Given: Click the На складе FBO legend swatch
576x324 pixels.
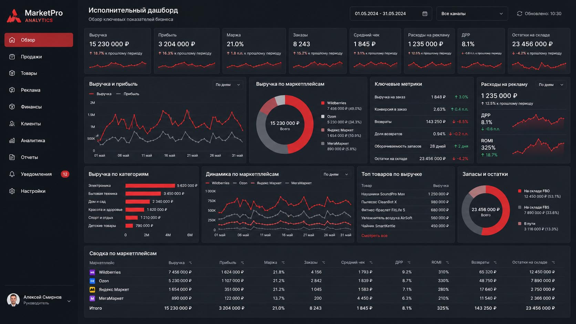Looking at the screenshot, I should point(520,191).
